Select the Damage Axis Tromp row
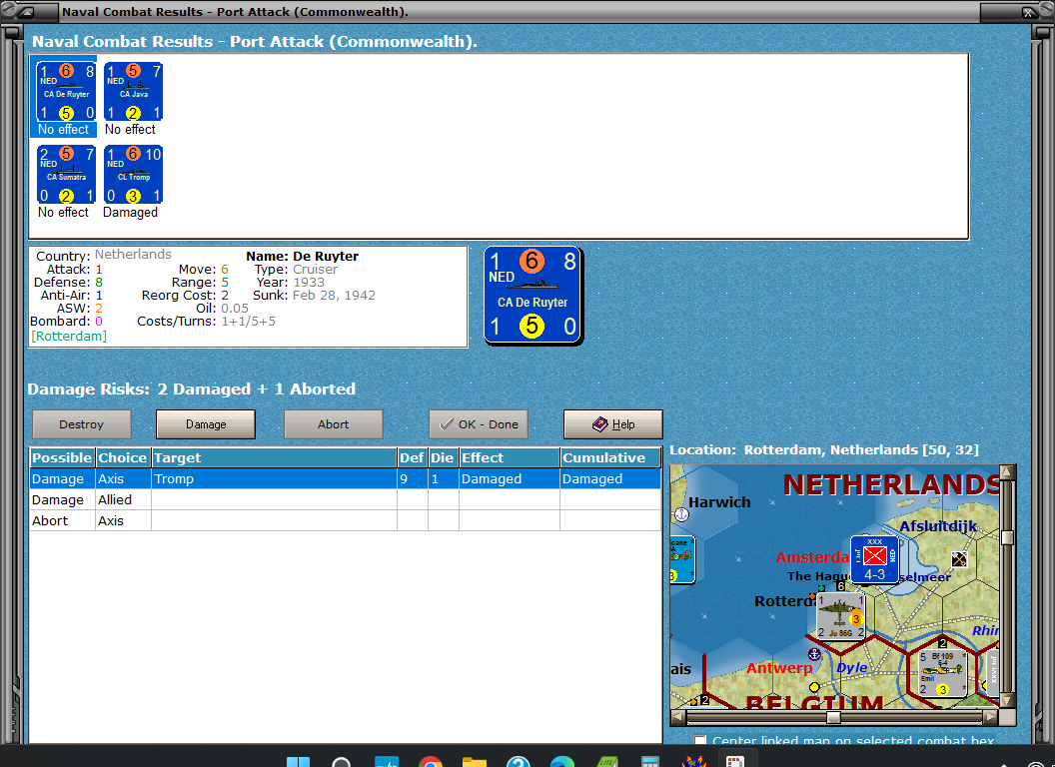This screenshot has width=1055, height=767. (x=346, y=479)
